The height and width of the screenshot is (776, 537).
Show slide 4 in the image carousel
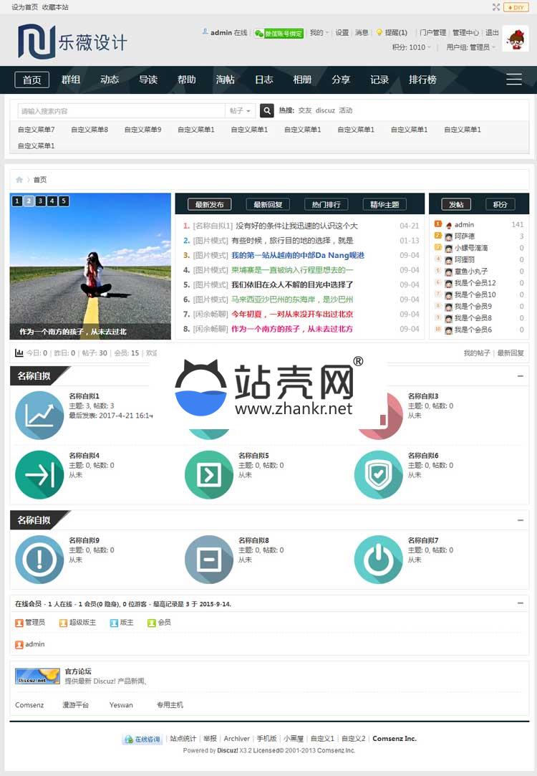click(52, 201)
